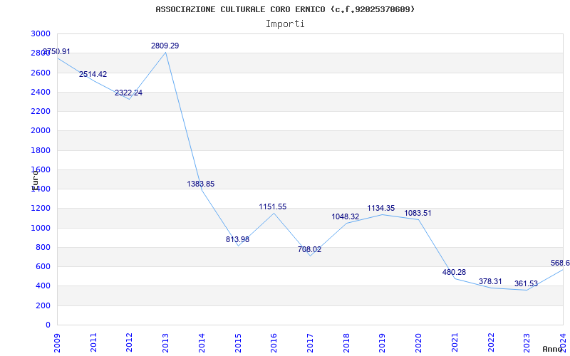The width and height of the screenshot is (570, 356).
Task: Click y-axis value 200
Action: pyautogui.click(x=43, y=305)
